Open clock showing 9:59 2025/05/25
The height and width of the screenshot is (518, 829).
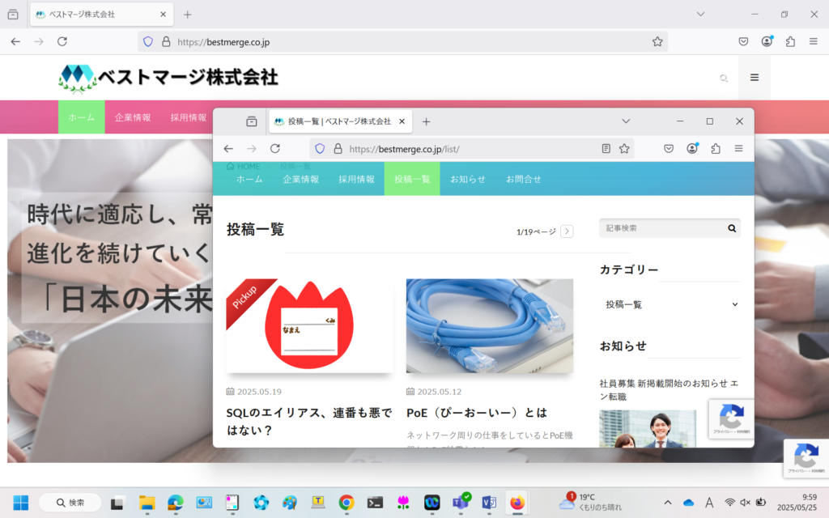(797, 502)
